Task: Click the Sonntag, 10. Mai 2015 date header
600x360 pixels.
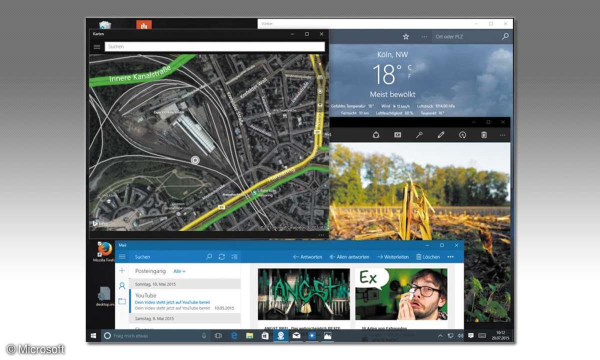Action: 185,284
